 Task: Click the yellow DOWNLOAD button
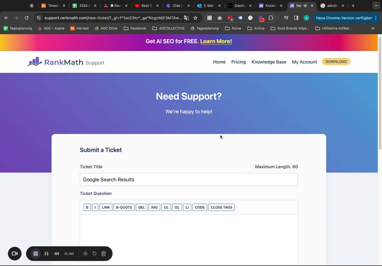336,62
